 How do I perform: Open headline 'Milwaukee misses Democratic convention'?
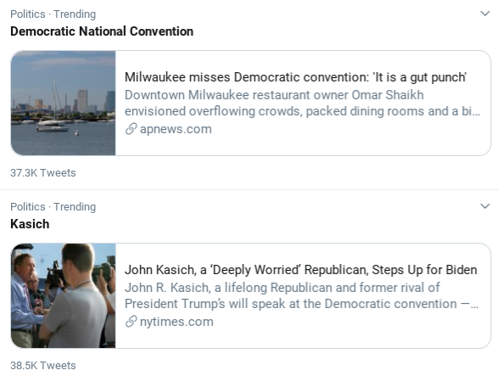[295, 77]
